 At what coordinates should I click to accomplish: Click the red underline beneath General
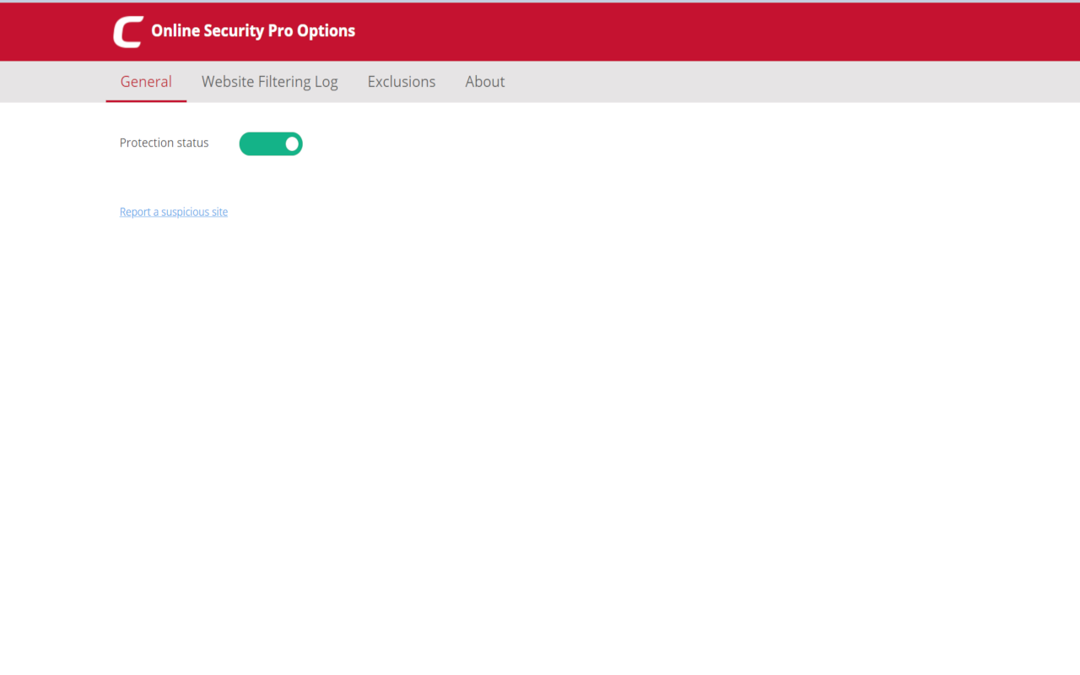click(x=146, y=100)
